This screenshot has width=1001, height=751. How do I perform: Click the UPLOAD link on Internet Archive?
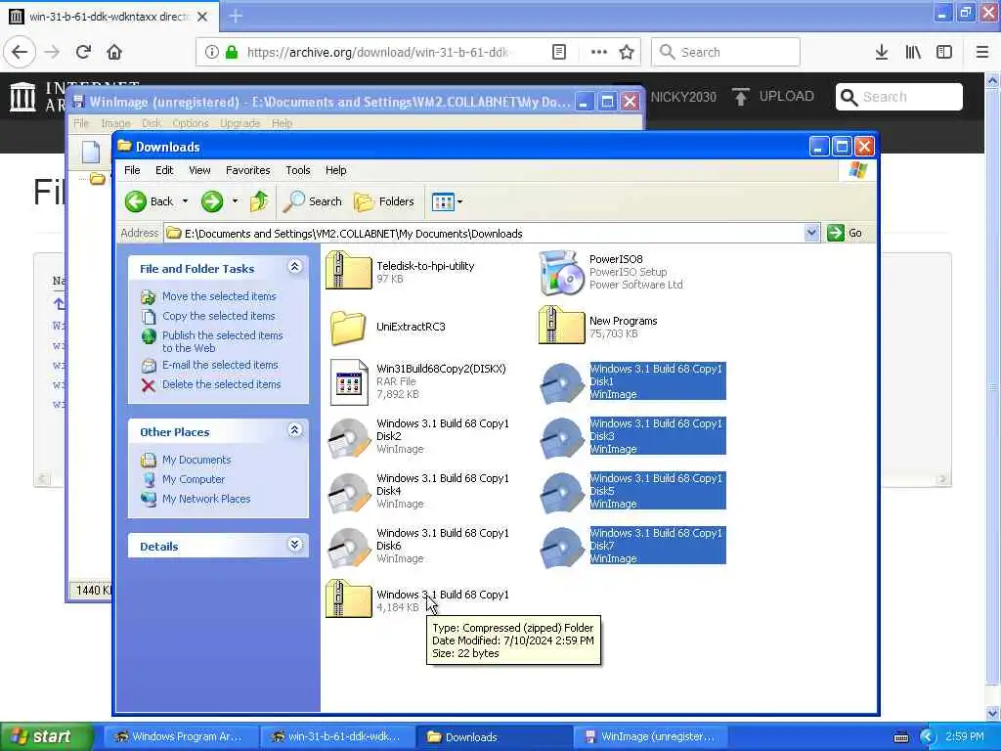[x=772, y=97]
